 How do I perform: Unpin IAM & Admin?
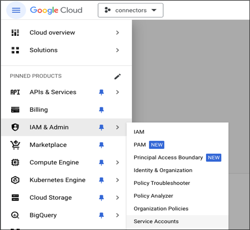(101, 127)
